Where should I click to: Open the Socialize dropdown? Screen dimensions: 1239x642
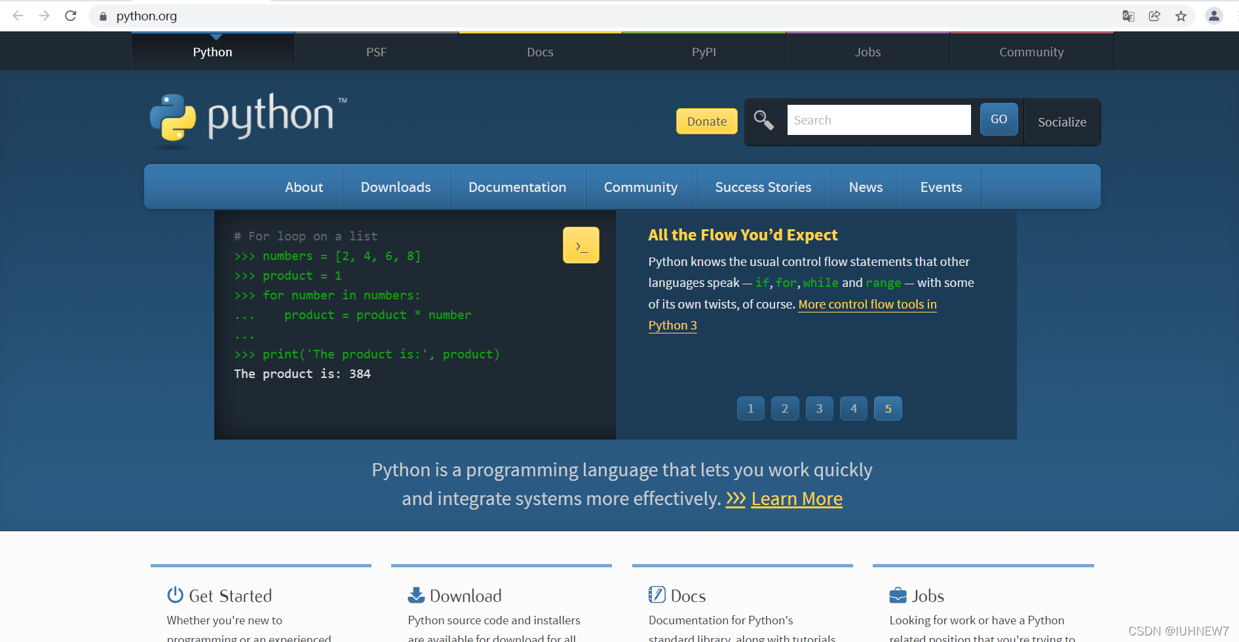[1061, 122]
